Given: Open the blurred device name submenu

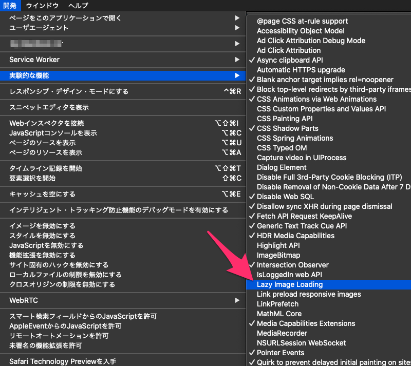Looking at the screenshot, I should point(123,44).
